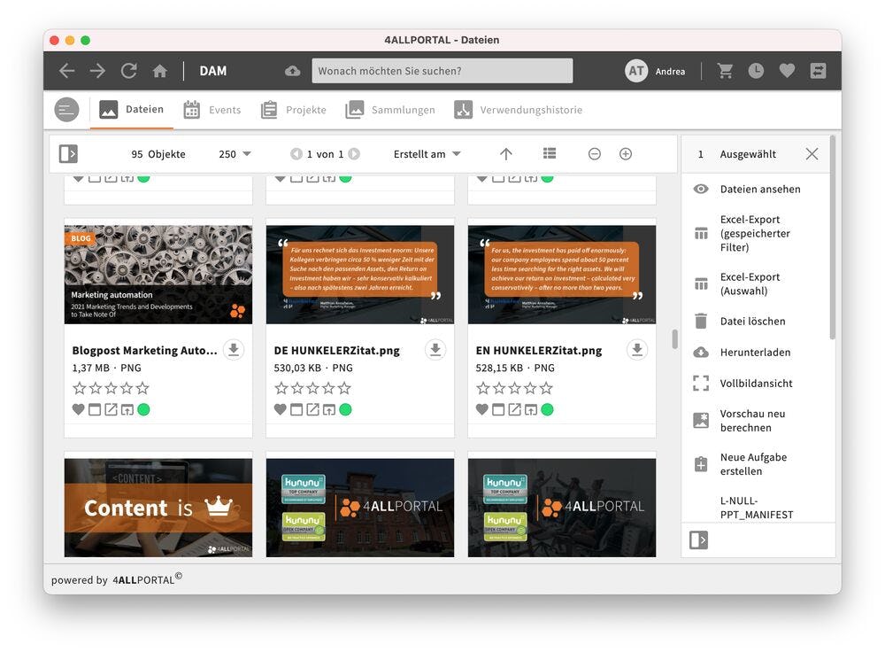Reverse sort order with up arrow
The image size is (885, 652).
(506, 153)
